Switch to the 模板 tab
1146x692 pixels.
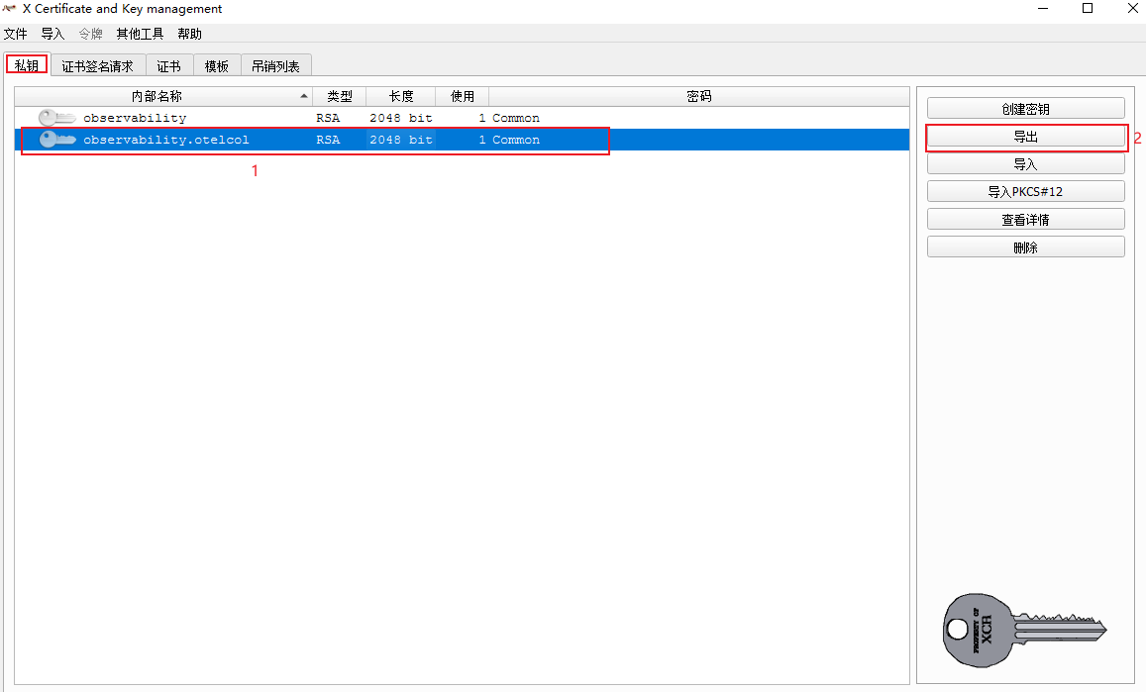point(216,66)
